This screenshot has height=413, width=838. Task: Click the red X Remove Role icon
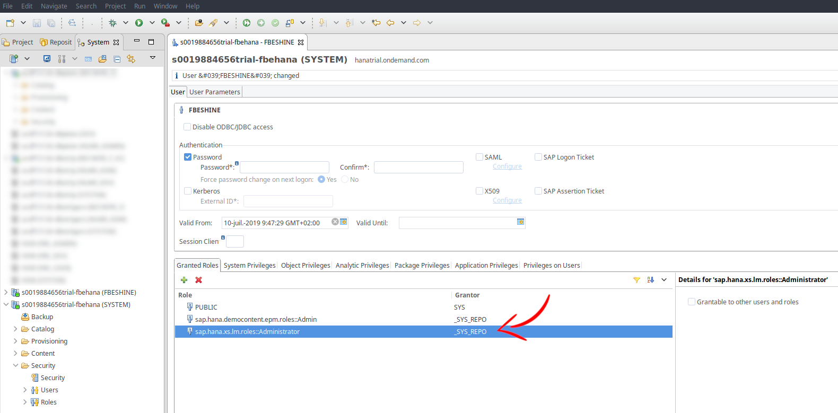coord(199,280)
